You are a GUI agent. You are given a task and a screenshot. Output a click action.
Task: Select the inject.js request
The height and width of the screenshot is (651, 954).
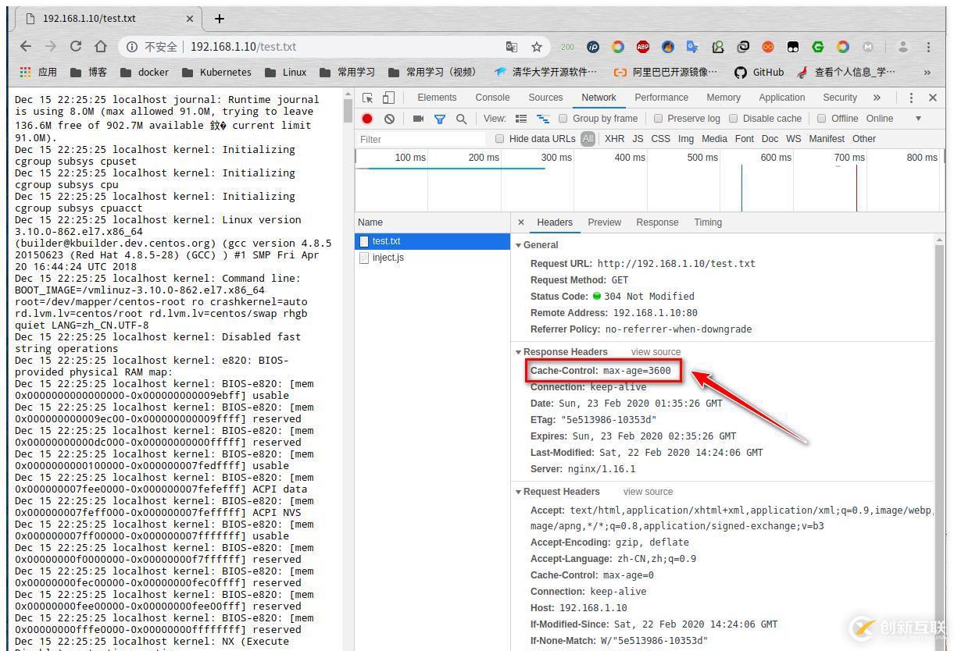(433, 258)
